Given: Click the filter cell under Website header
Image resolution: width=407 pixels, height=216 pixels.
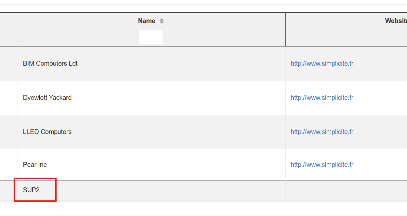Looking at the screenshot, I should (x=346, y=38).
